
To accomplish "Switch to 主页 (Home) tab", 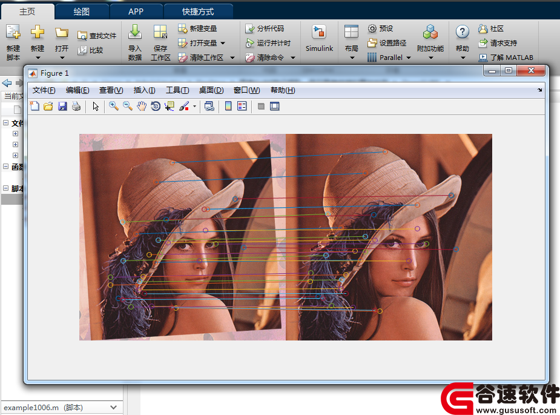I will point(27,12).
